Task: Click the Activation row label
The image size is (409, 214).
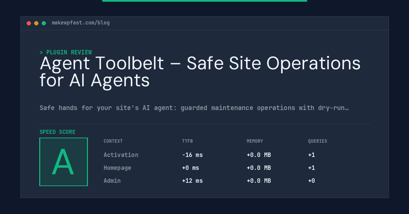Action: pos(121,155)
